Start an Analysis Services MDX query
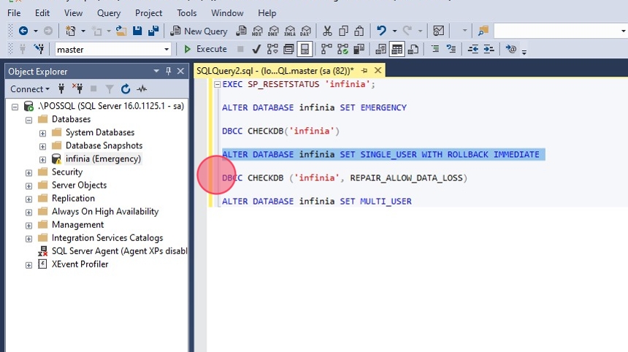 coord(258,31)
